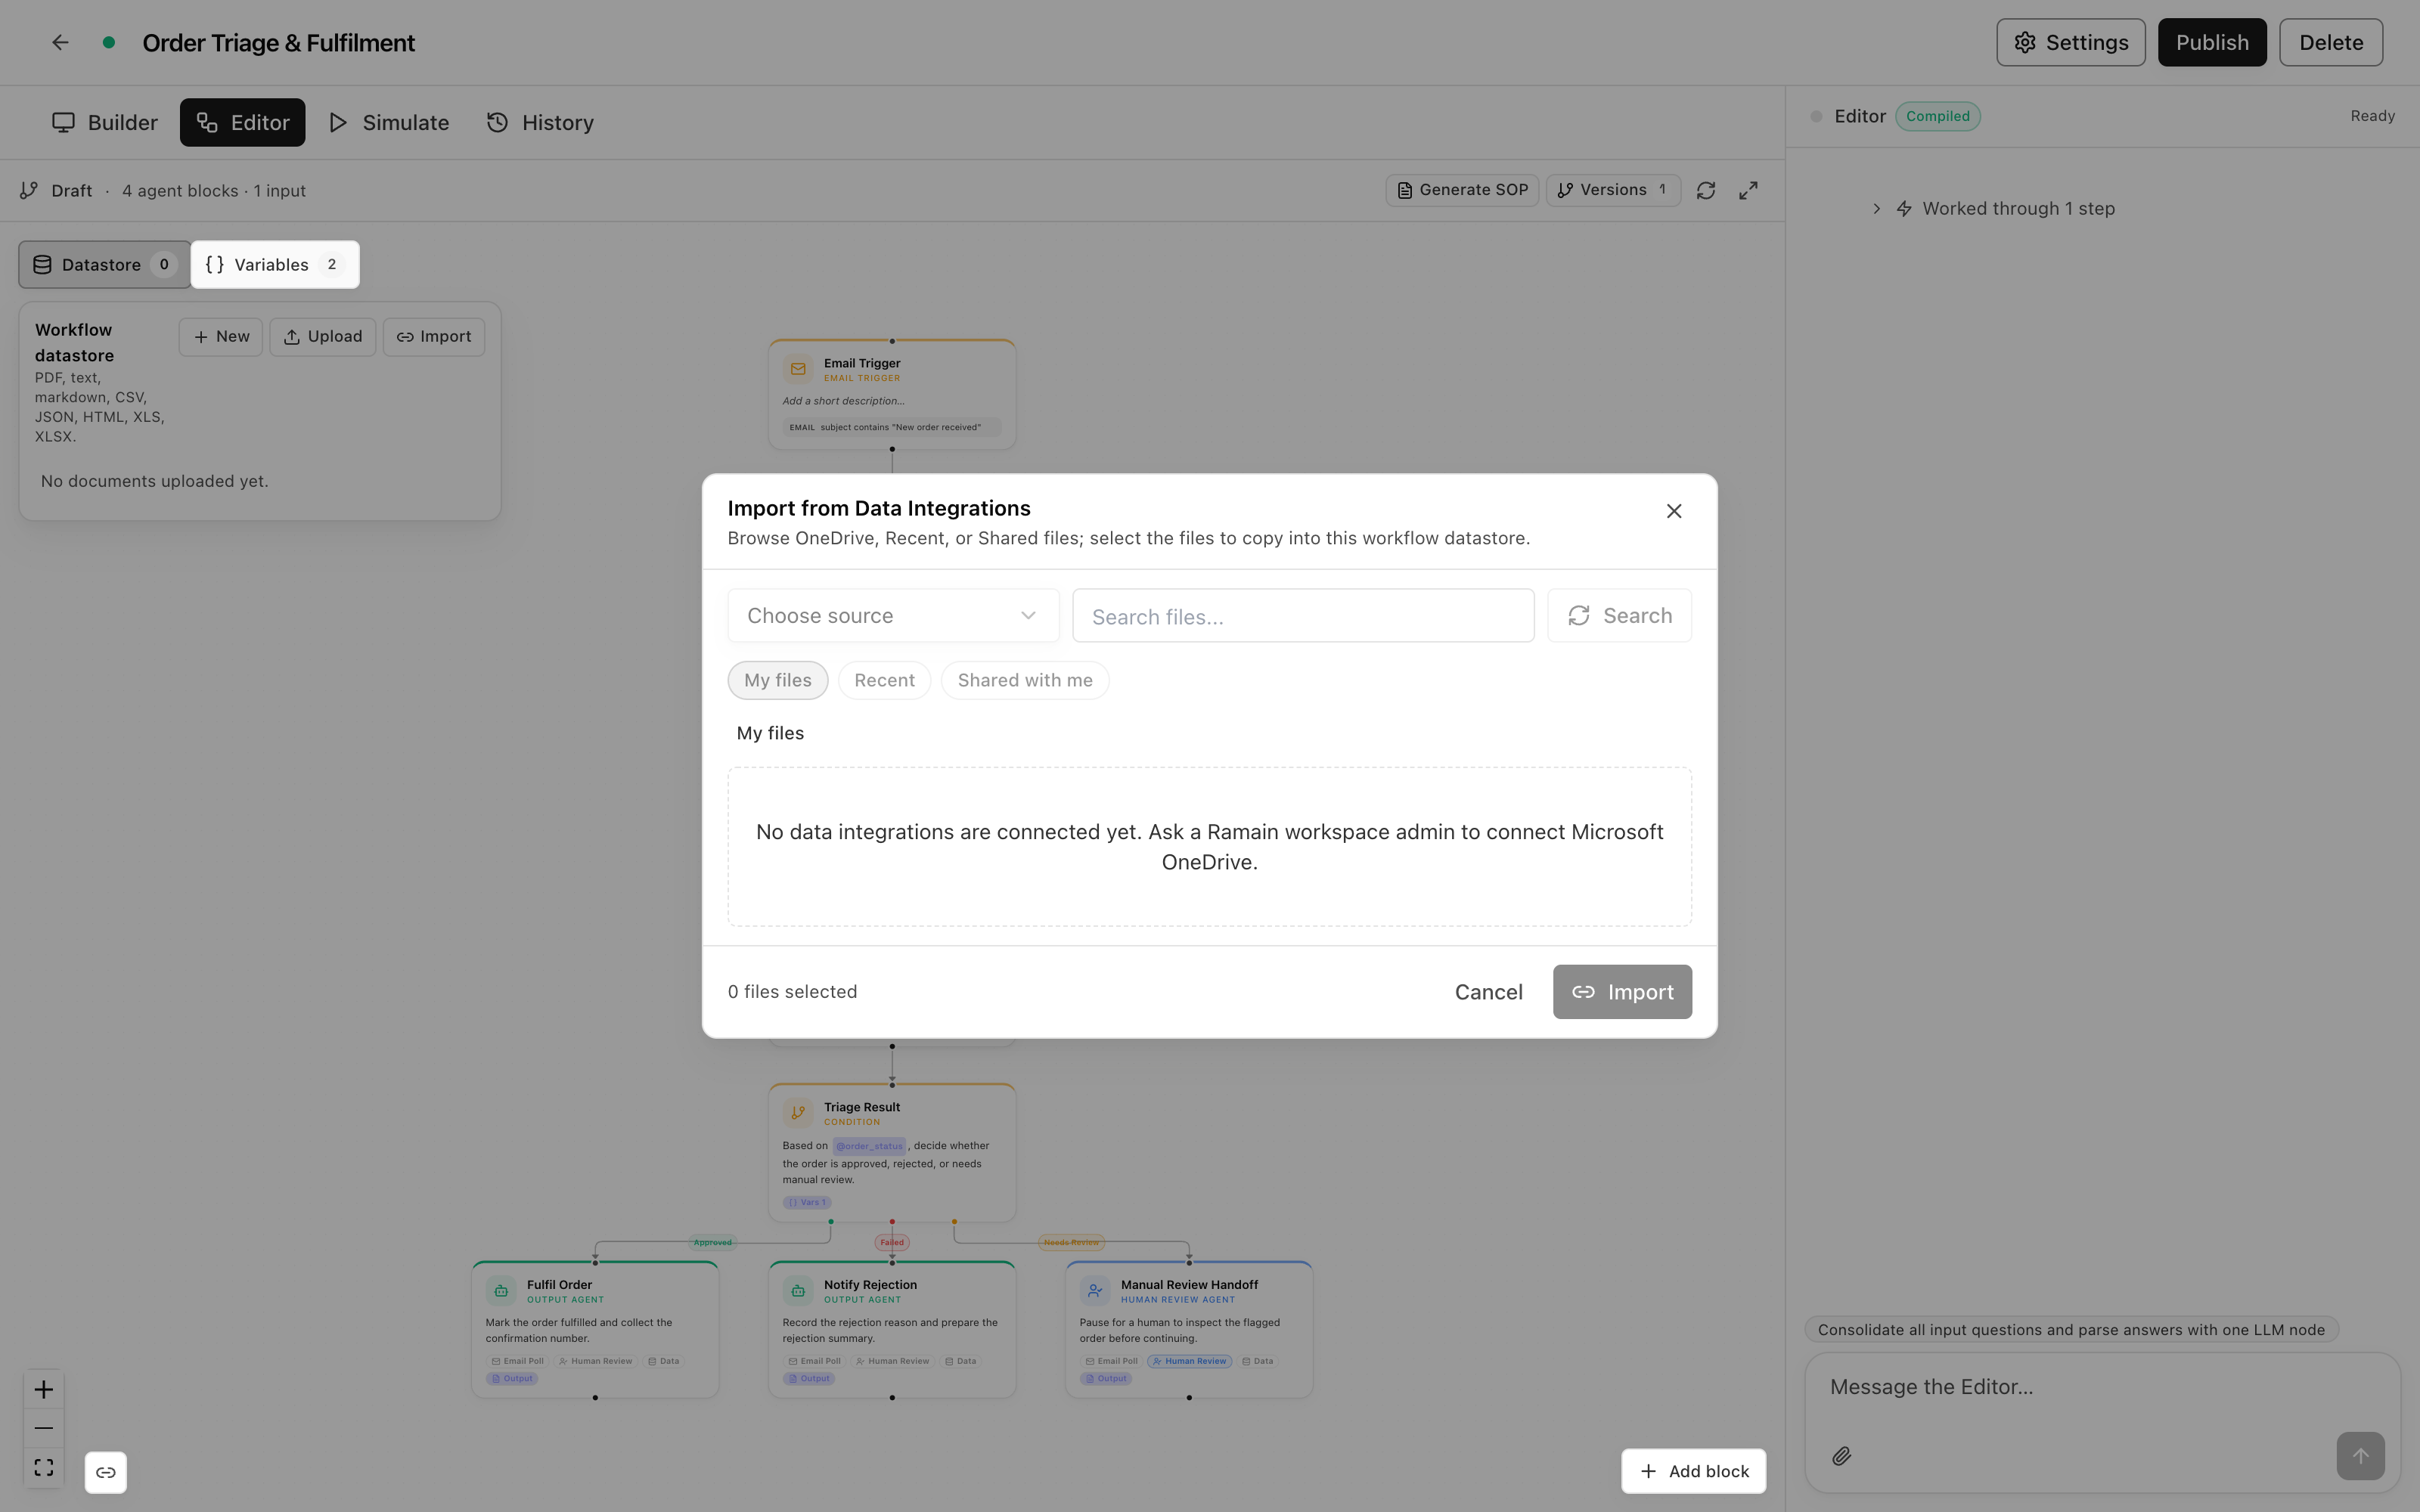Select the Manual Review Handoff block
The image size is (2420, 1512).
tap(1189, 1329)
